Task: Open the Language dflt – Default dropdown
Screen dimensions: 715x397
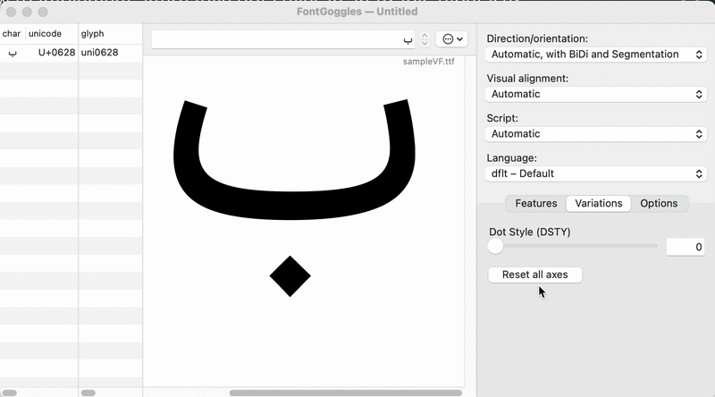Action: (x=596, y=173)
